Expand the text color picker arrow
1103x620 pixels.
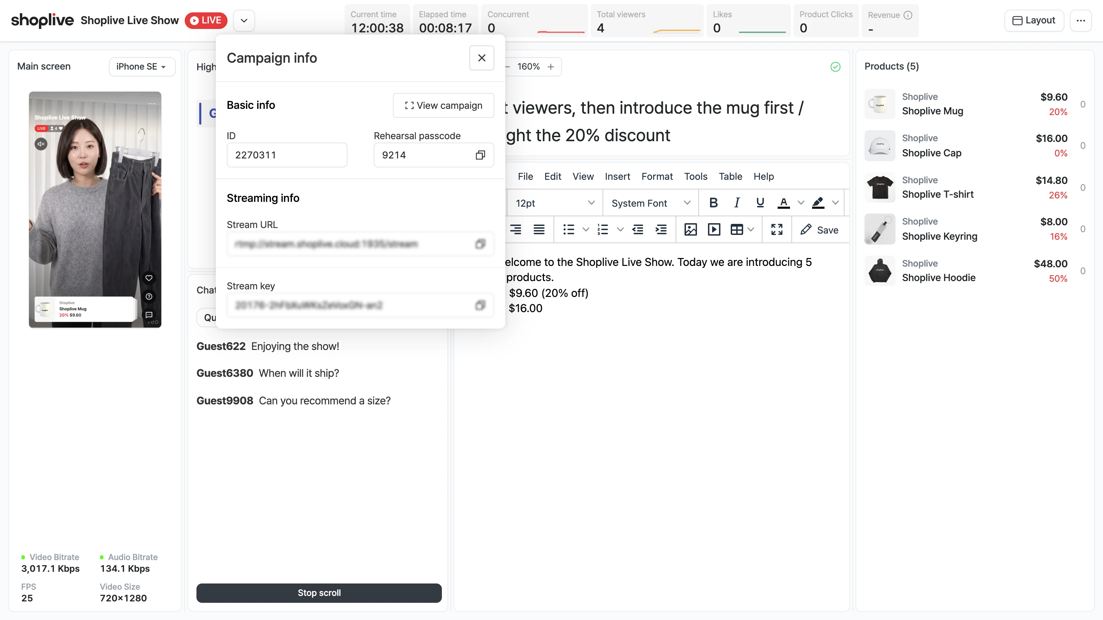(801, 203)
